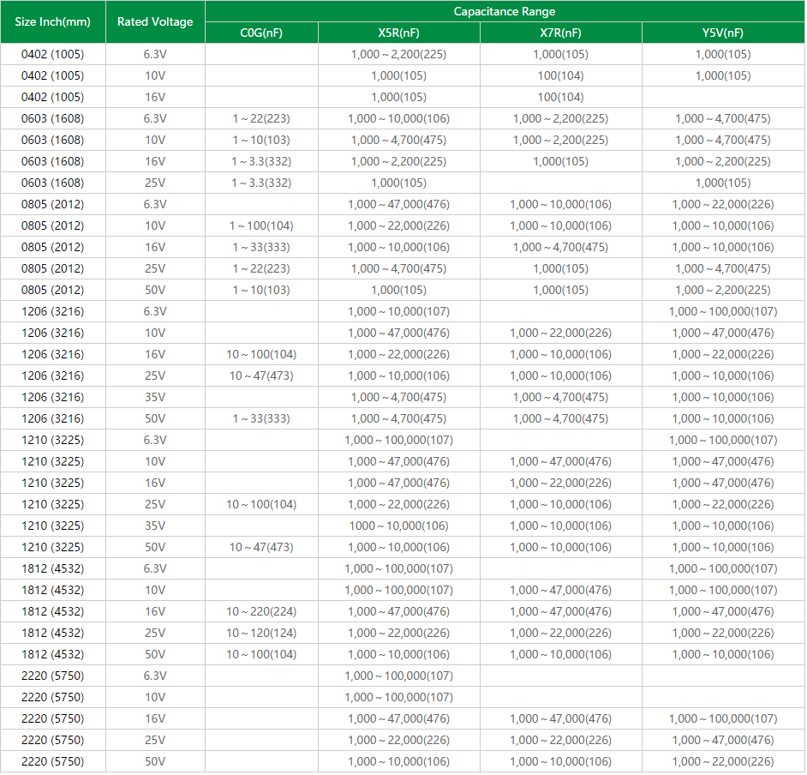Click the 1 ~ 100(104) C0G cell
807x775 pixels.
click(x=261, y=225)
